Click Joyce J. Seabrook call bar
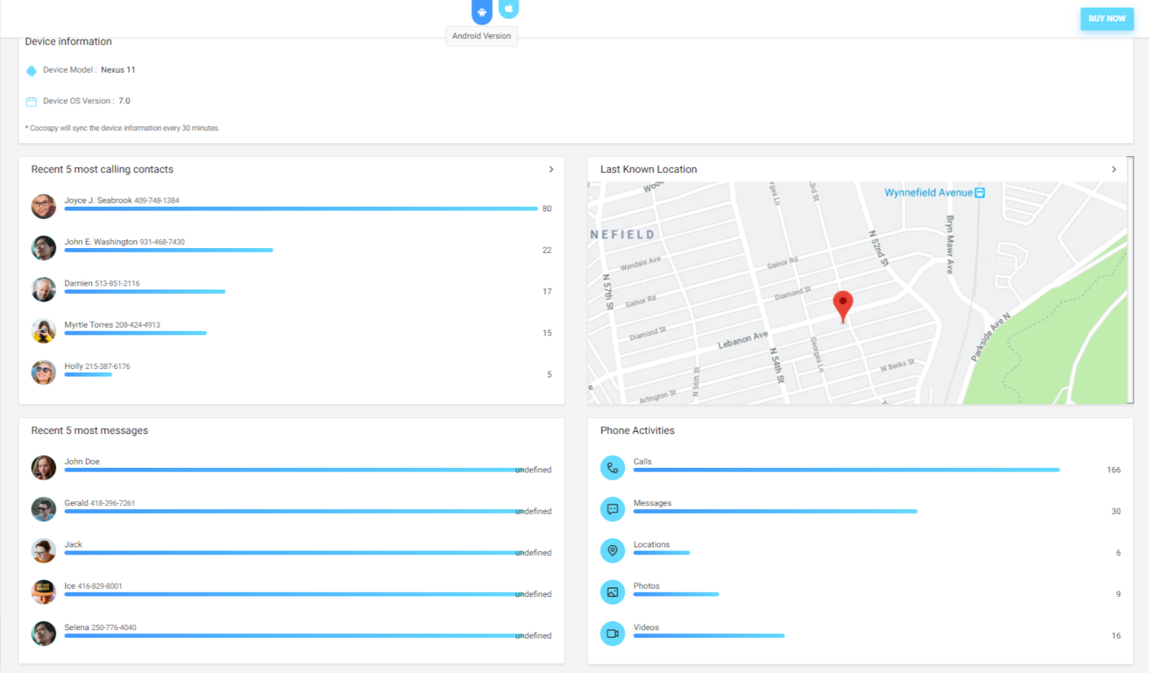The height and width of the screenshot is (673, 1149). (301, 209)
